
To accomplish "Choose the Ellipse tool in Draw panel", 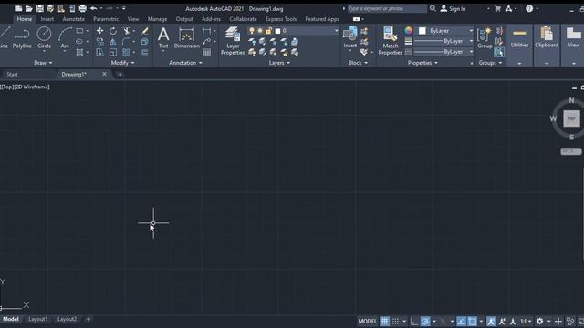I will pos(79,42).
